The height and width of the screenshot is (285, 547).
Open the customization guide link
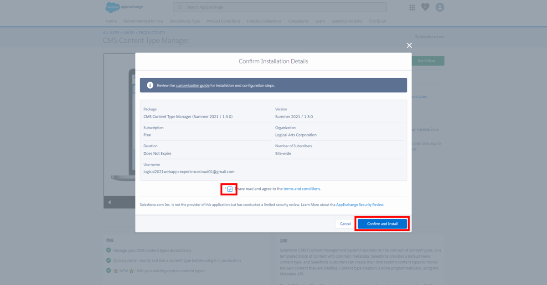tap(193, 85)
